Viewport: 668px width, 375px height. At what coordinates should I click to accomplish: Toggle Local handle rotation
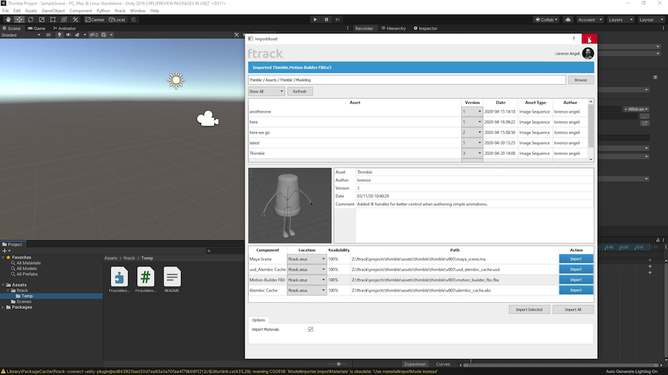pyautogui.click(x=117, y=19)
